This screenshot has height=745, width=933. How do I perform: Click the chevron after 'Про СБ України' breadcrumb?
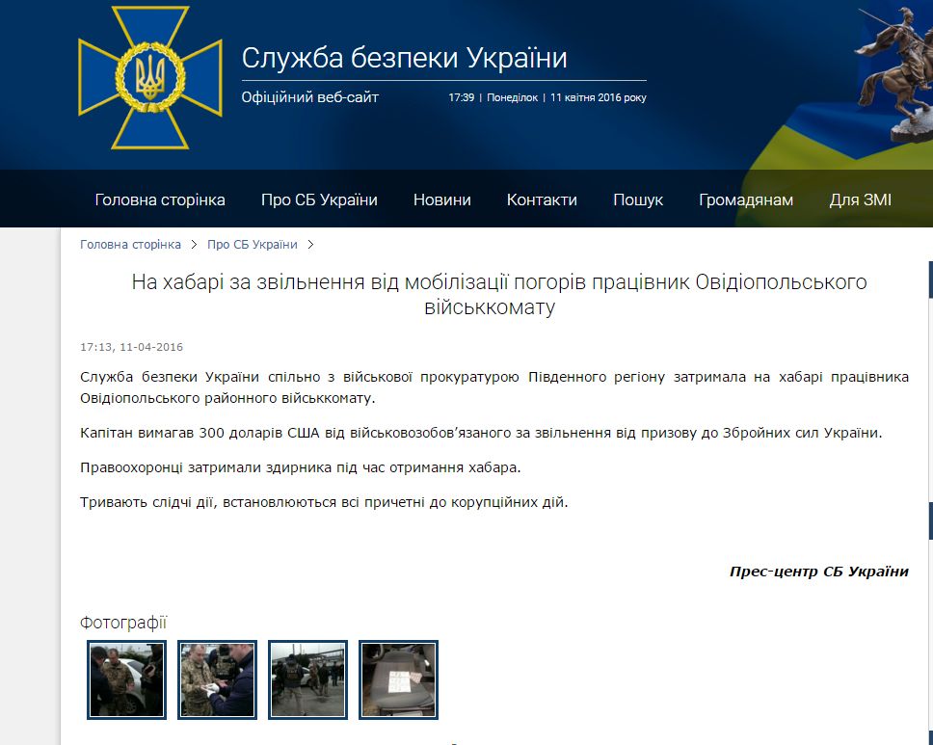coord(310,245)
